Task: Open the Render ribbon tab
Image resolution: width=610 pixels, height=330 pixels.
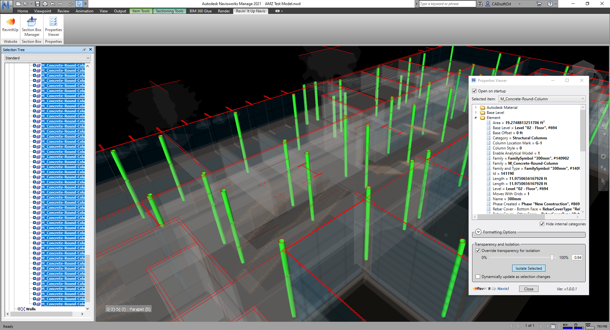Action: click(224, 11)
